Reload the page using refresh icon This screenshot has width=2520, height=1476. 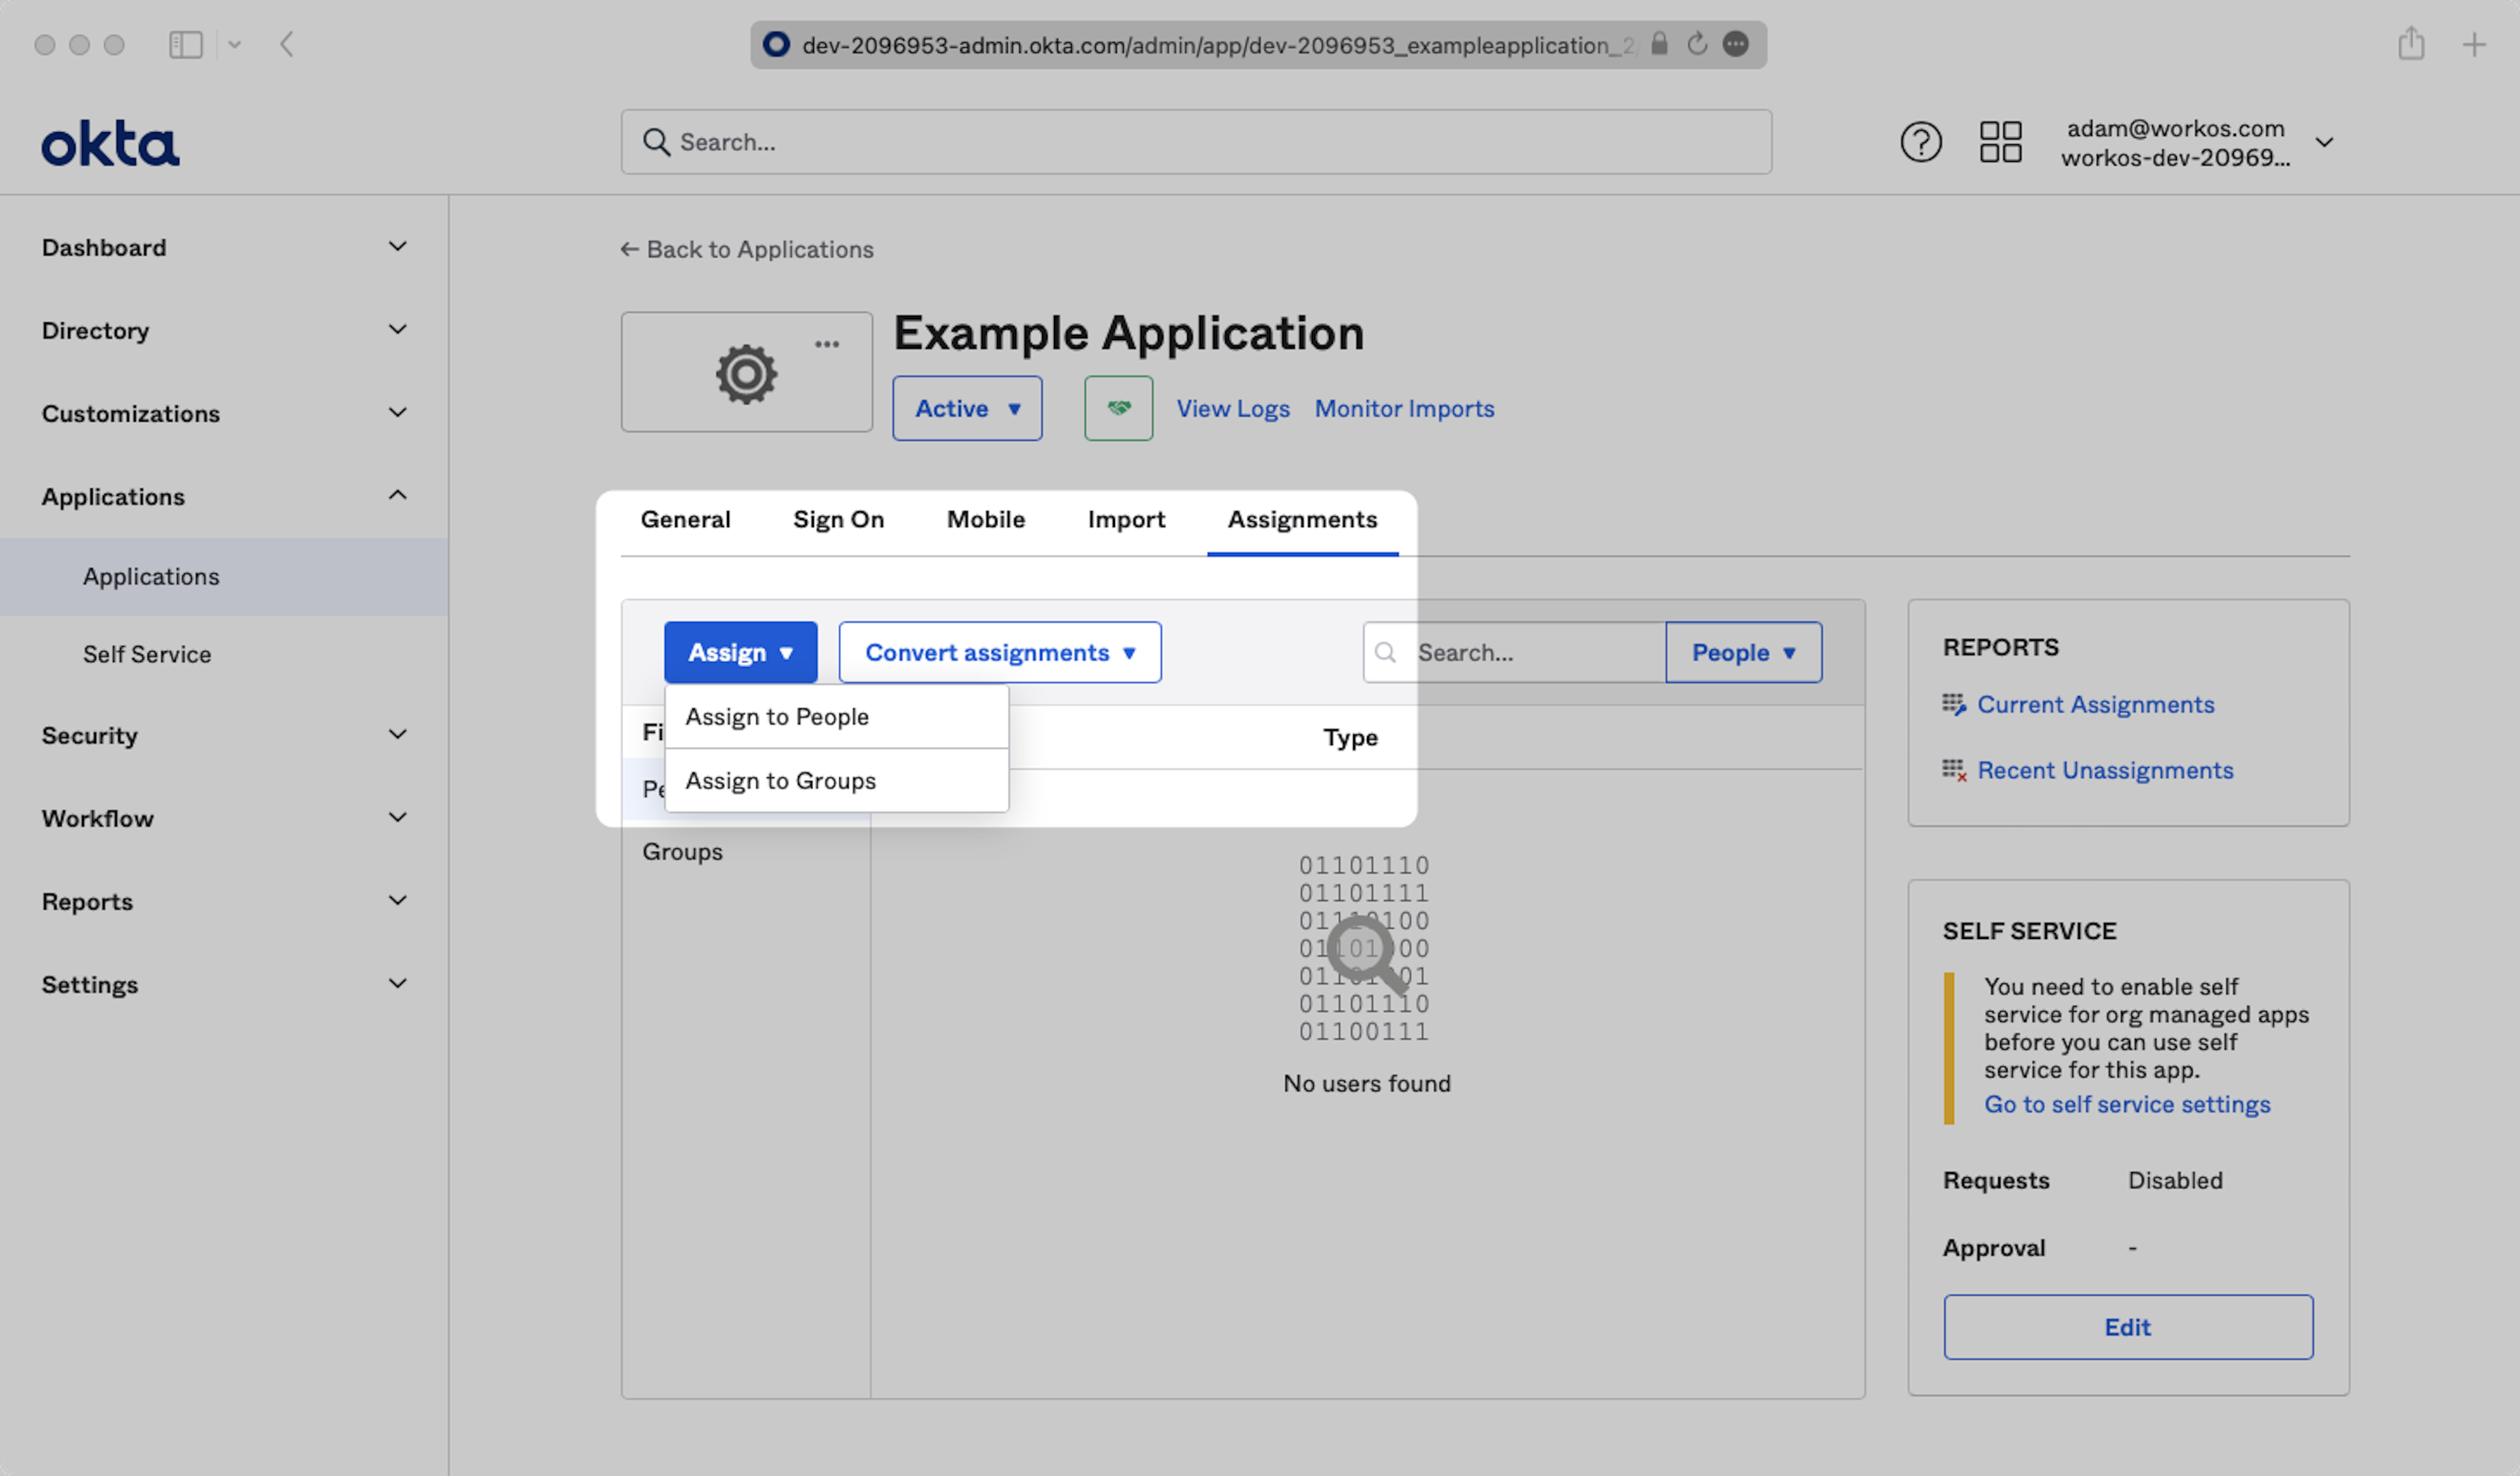click(x=1697, y=44)
